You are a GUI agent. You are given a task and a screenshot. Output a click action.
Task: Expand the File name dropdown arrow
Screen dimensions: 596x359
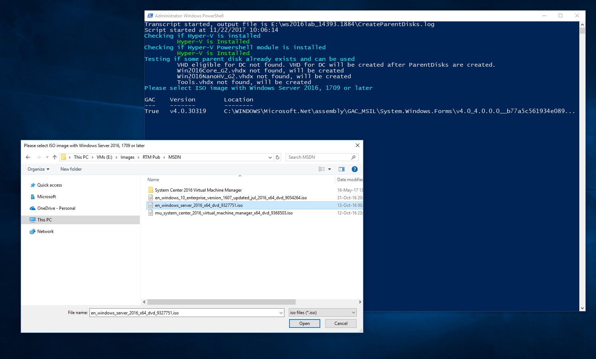281,313
